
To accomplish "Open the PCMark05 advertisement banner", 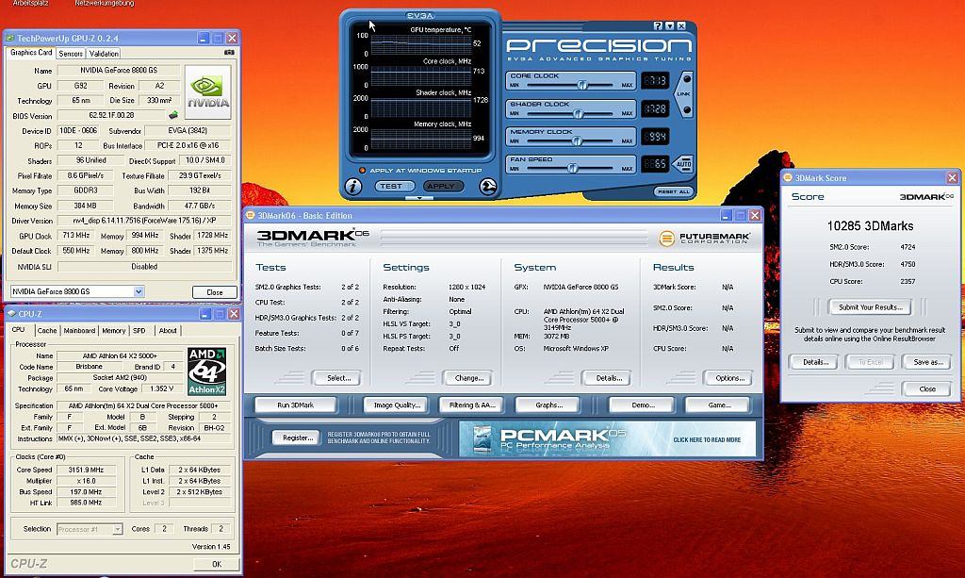I will click(607, 438).
